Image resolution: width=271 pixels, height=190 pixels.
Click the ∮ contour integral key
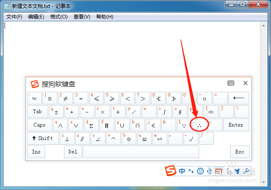pos(180,112)
